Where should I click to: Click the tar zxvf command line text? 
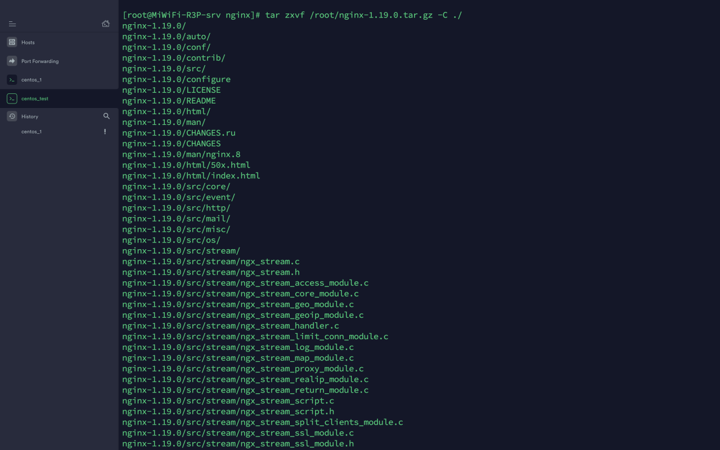point(363,15)
